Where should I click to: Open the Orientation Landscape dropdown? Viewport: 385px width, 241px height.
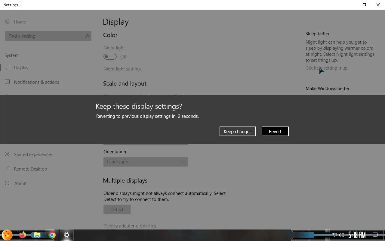pyautogui.click(x=146, y=162)
